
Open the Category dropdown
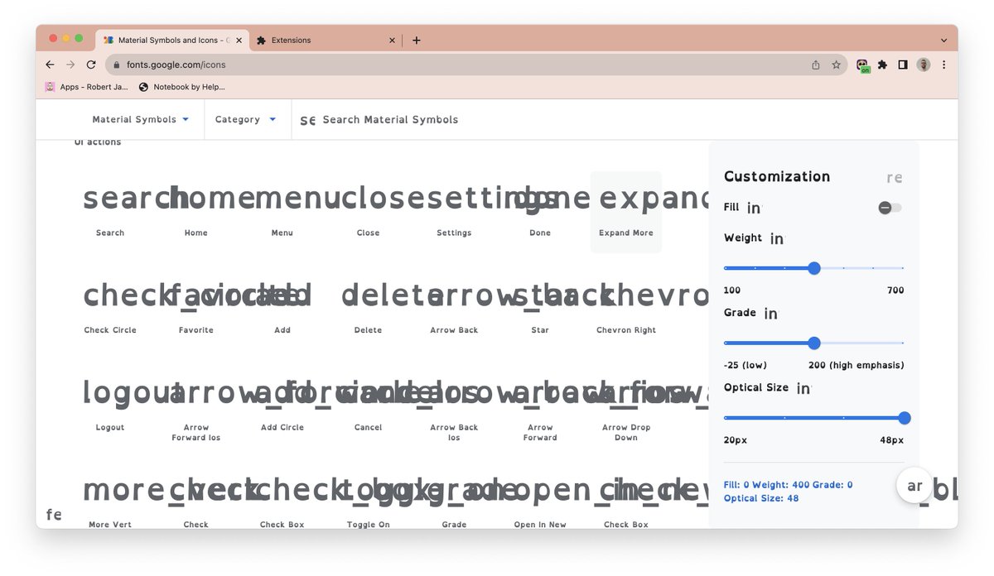click(x=246, y=119)
